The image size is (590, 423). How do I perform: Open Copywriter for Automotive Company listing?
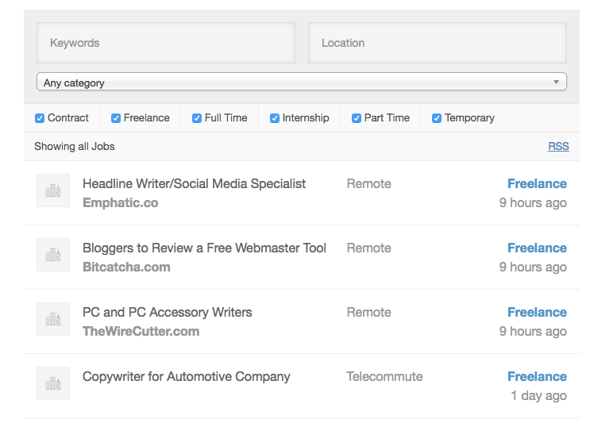(x=187, y=377)
